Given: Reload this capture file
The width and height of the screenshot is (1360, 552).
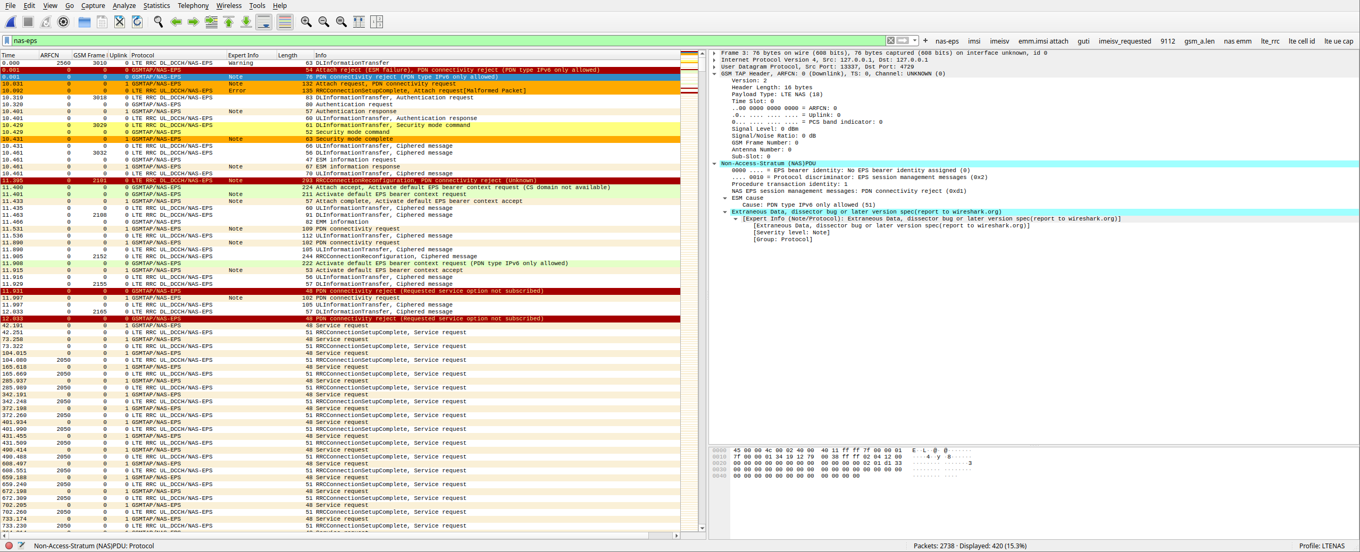Looking at the screenshot, I should tap(137, 22).
